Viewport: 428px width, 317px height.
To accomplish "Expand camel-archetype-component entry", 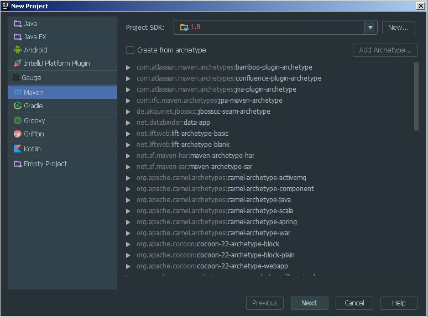I will click(x=128, y=189).
